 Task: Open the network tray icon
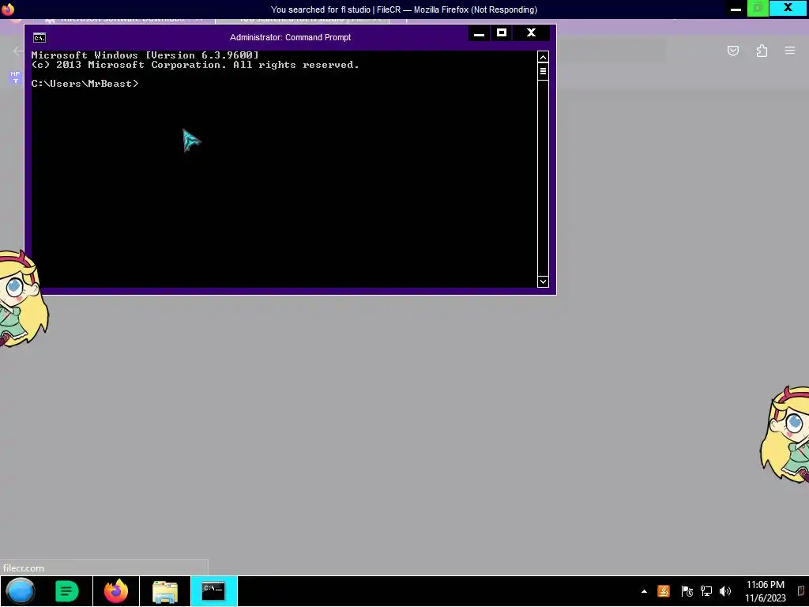click(x=706, y=591)
